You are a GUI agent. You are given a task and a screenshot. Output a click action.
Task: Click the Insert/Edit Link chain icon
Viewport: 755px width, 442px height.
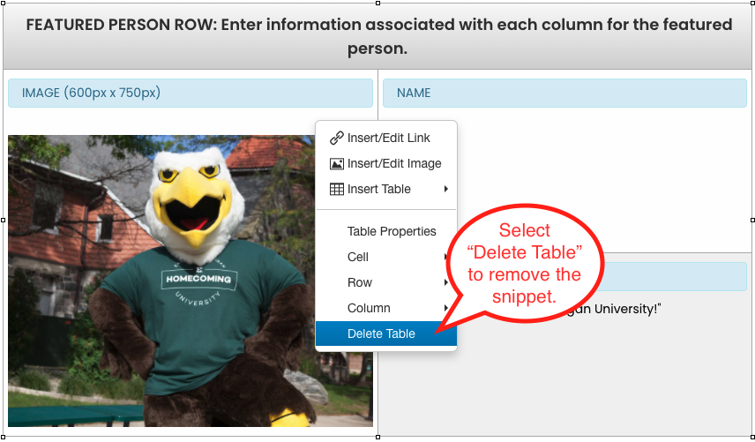[337, 138]
